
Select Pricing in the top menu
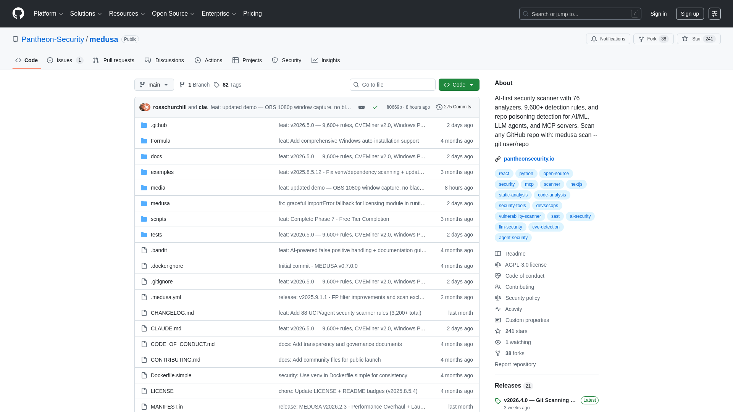pyautogui.click(x=252, y=14)
